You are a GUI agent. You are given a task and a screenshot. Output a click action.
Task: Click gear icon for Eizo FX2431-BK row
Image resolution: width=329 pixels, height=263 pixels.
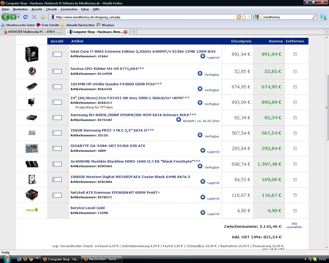[200, 103]
